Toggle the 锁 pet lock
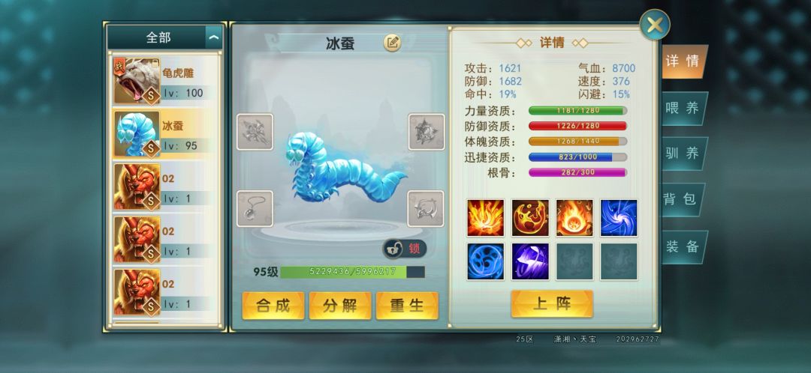Screen dimensions: 811x373 tap(405, 249)
